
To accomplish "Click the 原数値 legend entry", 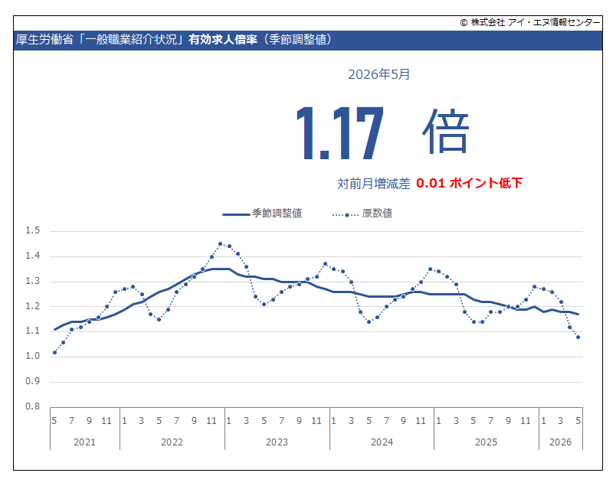I will click(362, 214).
